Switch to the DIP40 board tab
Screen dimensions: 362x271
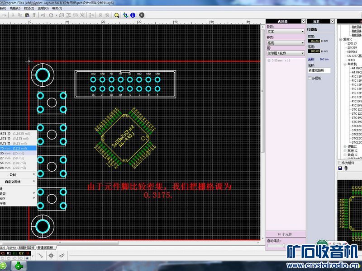tap(12, 248)
